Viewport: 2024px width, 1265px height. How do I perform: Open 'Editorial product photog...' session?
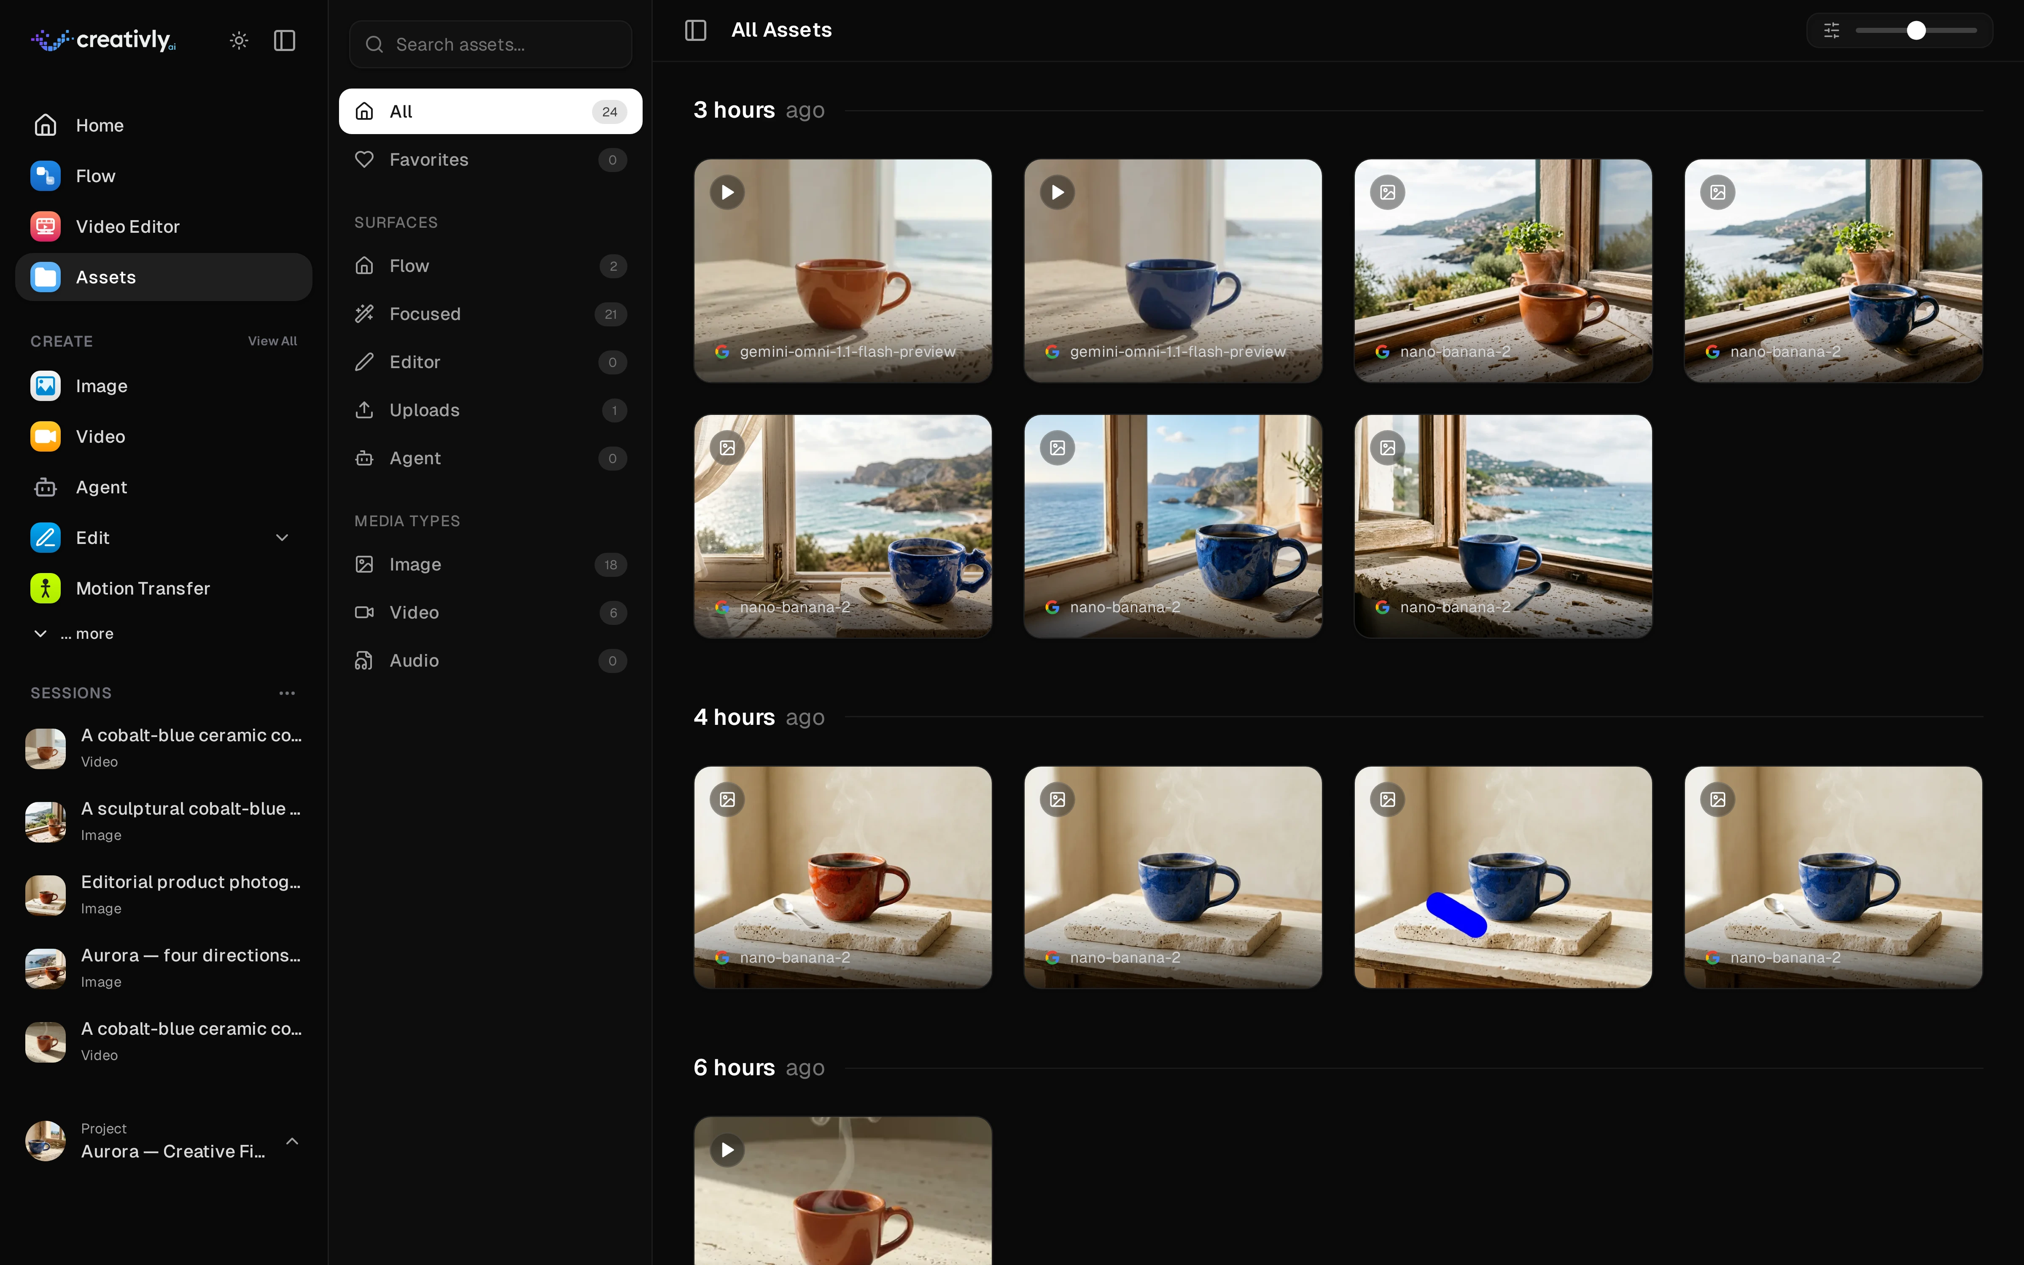[x=164, y=894]
